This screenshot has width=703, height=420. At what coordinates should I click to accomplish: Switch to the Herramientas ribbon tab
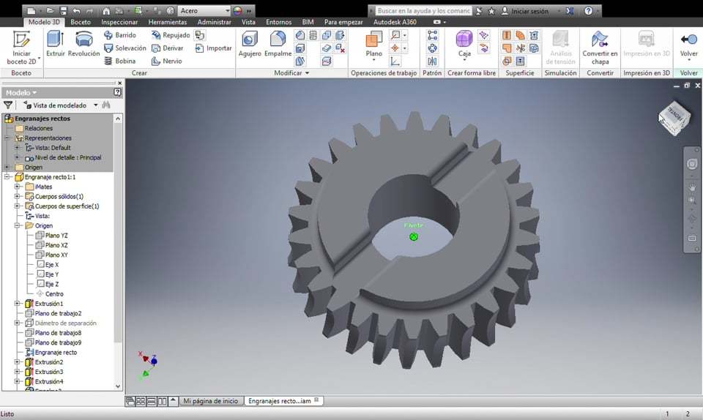[x=167, y=22]
